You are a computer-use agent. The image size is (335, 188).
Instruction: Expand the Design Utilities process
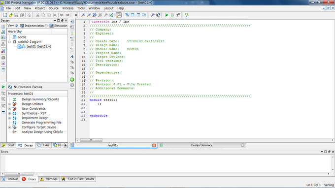click(10, 104)
